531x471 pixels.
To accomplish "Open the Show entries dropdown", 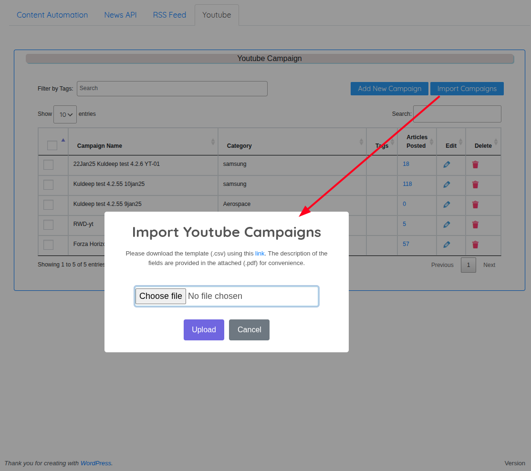I will [x=65, y=114].
